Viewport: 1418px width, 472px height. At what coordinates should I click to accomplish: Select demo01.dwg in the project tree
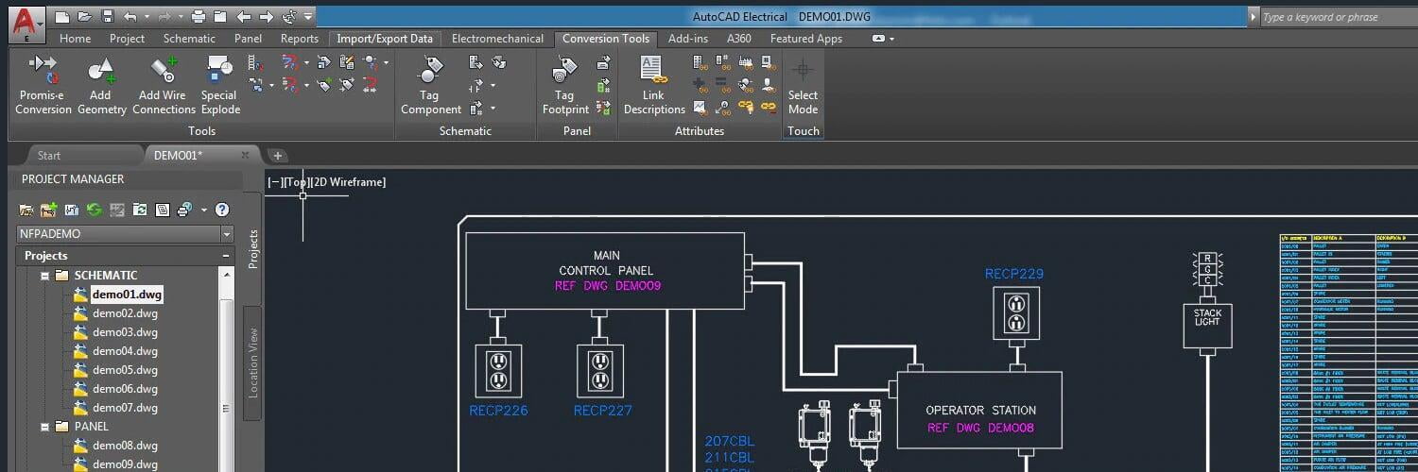pyautogui.click(x=127, y=295)
